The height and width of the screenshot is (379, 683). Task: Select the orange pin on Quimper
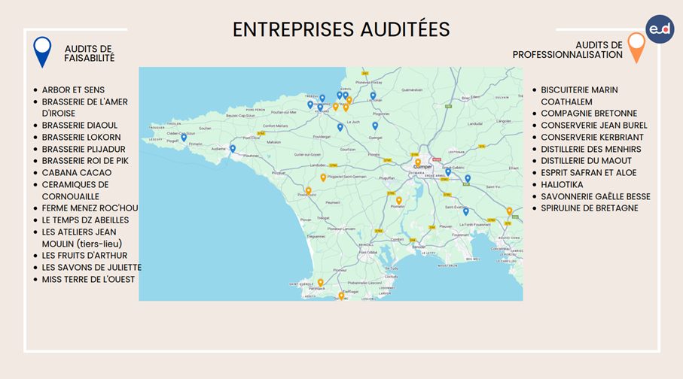pyautogui.click(x=418, y=162)
